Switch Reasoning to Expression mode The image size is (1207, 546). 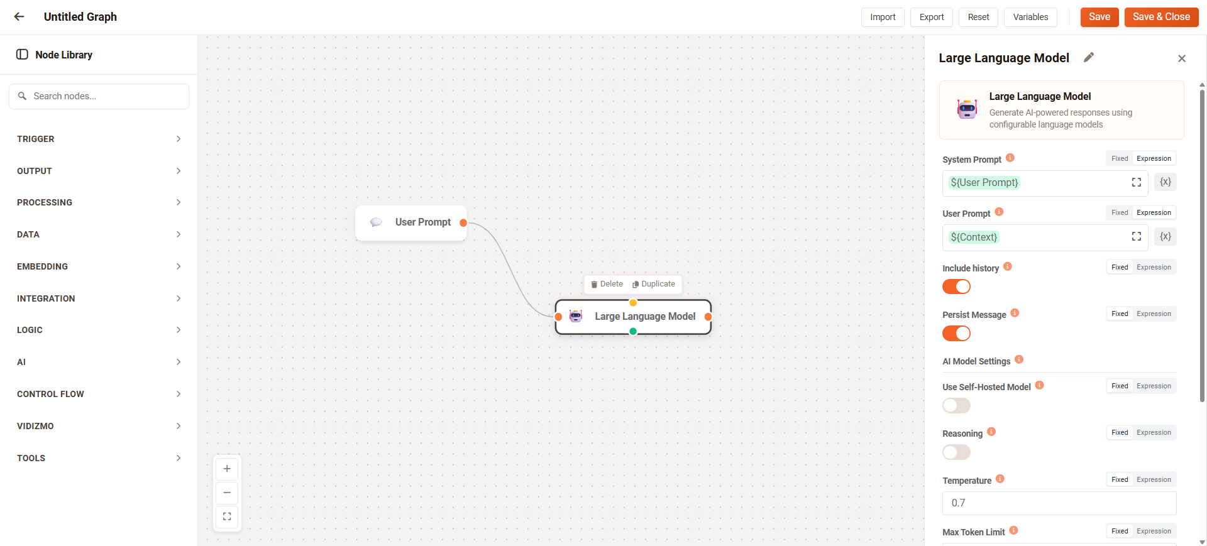1154,432
